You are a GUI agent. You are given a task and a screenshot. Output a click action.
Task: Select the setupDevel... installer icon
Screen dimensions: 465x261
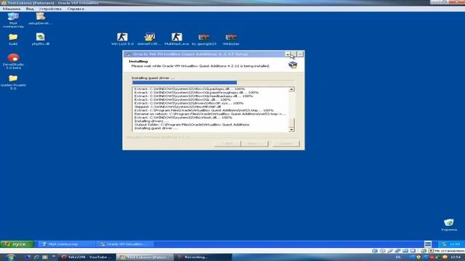click(x=41, y=18)
